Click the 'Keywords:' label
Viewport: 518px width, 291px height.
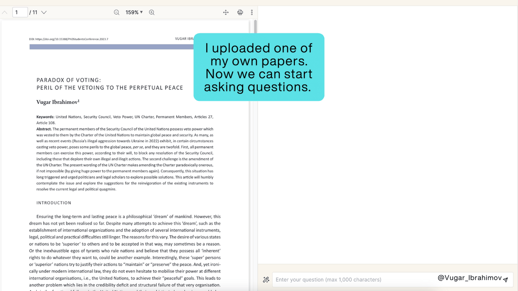45,117
